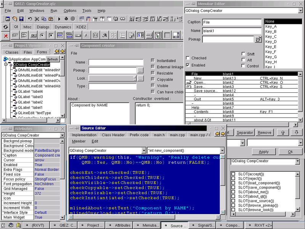The image size is (305, 229).
Task: Click the paste clipboard icon
Action: click(x=51, y=19)
